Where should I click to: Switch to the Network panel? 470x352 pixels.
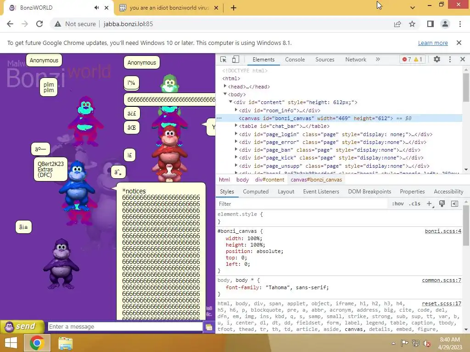(356, 59)
